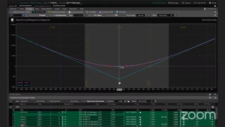Check the SINGLE 16 SEP 22 CALL checkbox
The width and height of the screenshot is (225, 127).
[x=14, y=117]
